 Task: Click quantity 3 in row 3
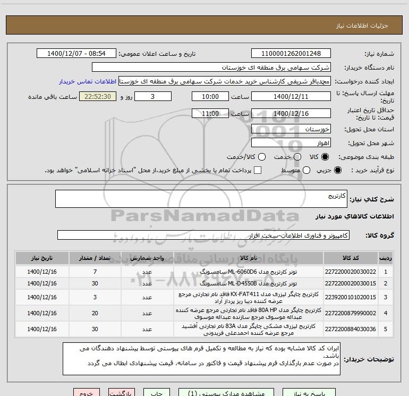(x=95, y=297)
